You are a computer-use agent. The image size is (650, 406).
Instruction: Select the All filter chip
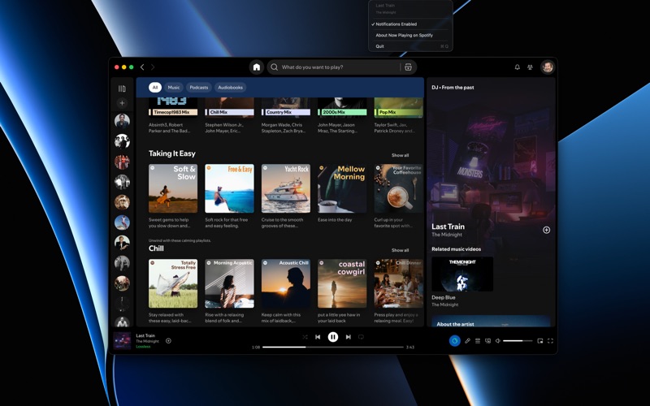pos(155,88)
